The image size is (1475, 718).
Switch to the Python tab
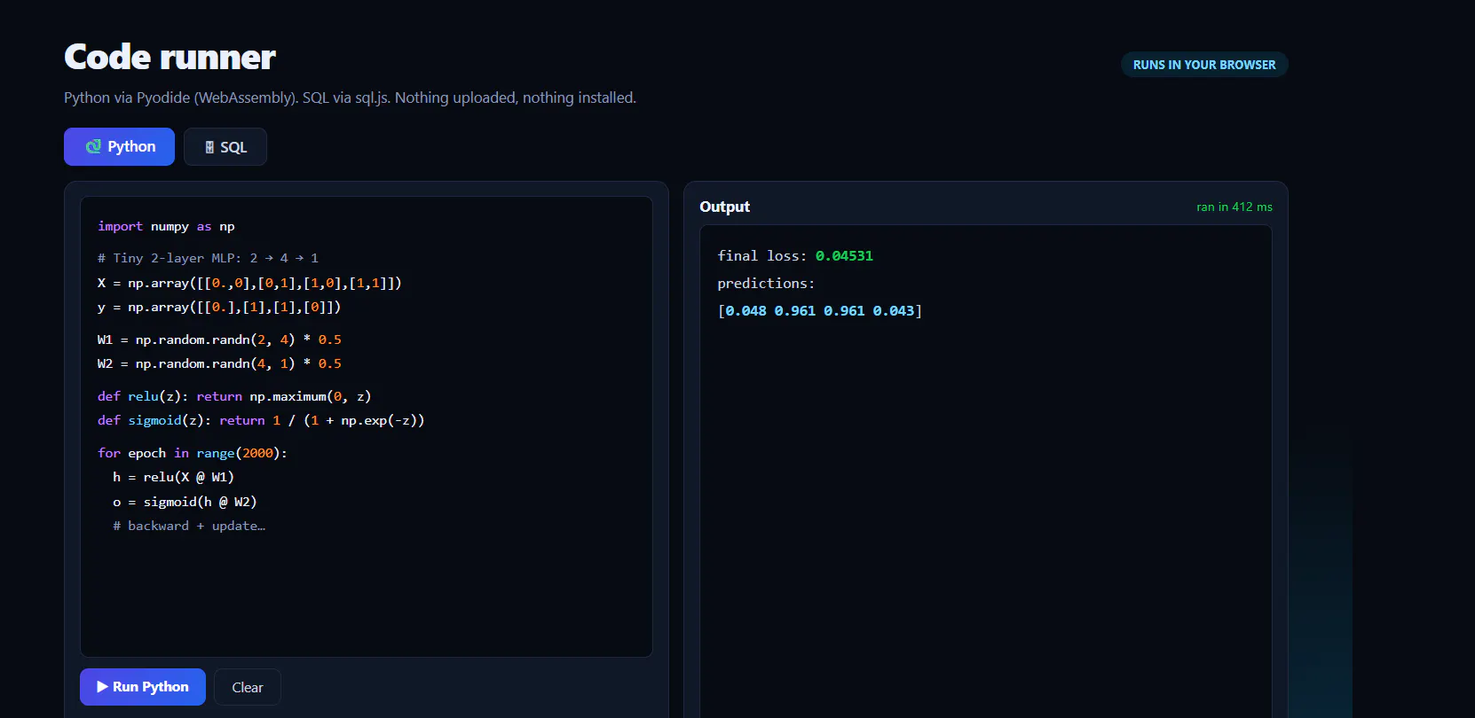pyautogui.click(x=119, y=146)
